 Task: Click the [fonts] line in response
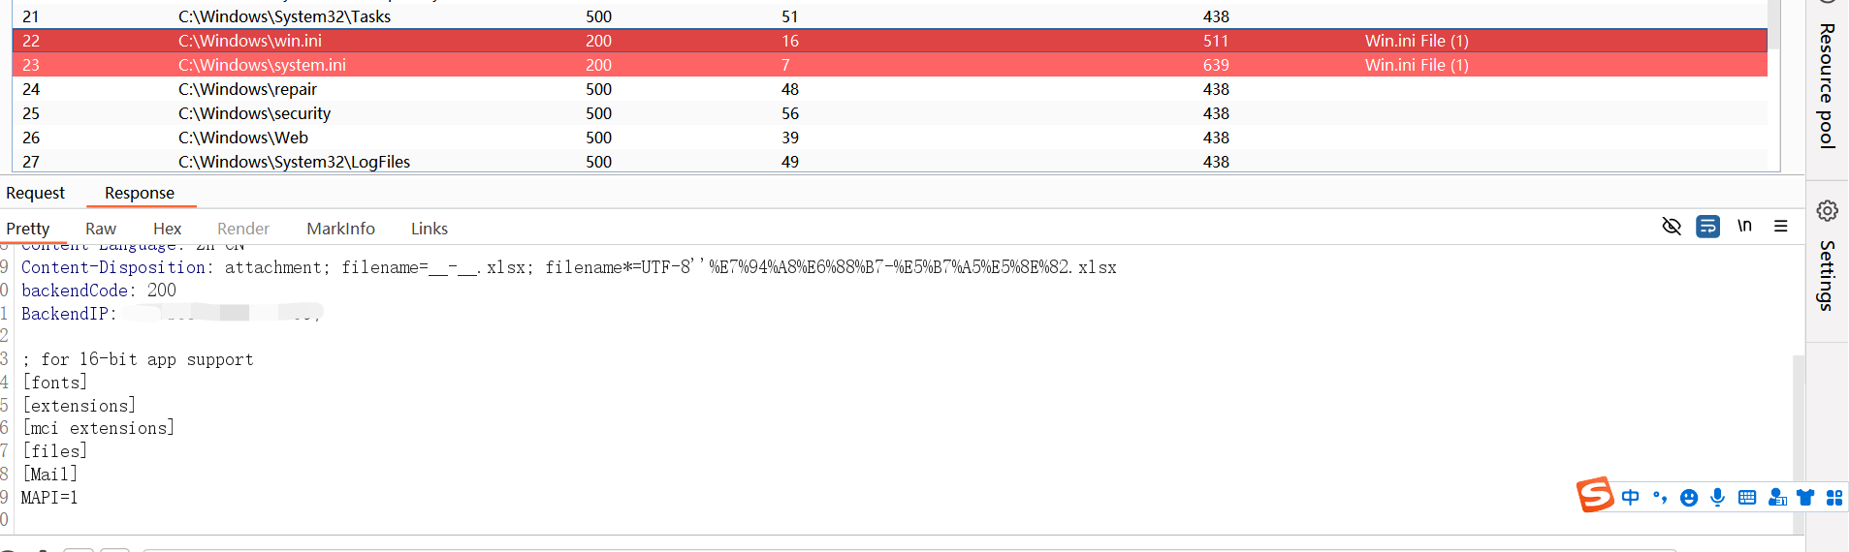pos(55,383)
